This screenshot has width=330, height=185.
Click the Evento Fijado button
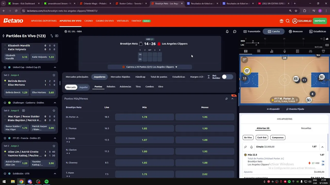point(295,109)
